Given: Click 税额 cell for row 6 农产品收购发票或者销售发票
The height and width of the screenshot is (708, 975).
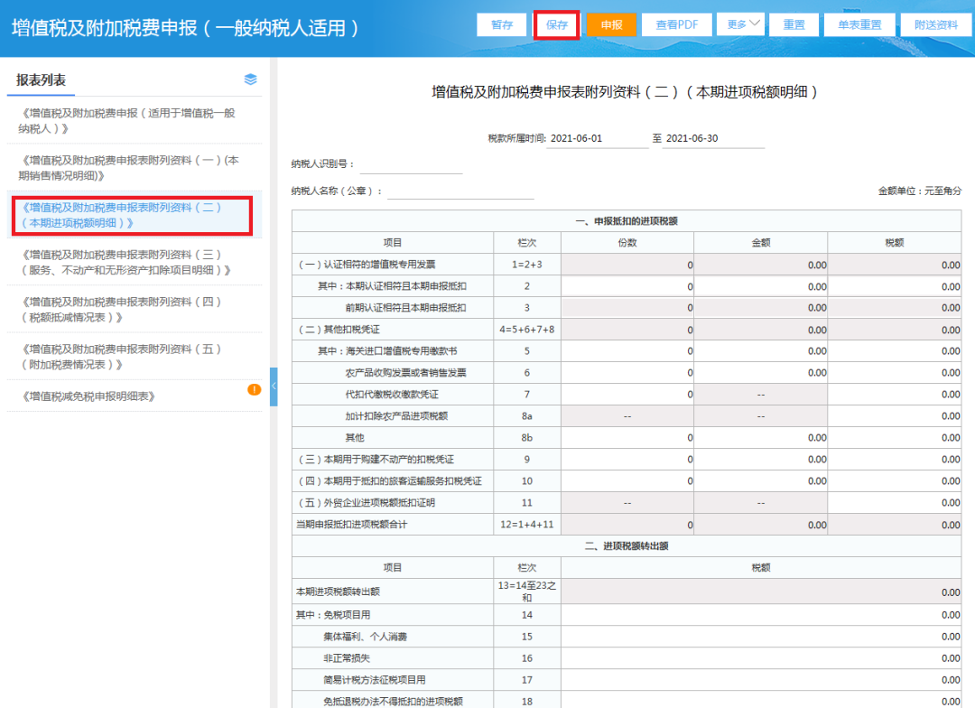Looking at the screenshot, I should tap(894, 373).
